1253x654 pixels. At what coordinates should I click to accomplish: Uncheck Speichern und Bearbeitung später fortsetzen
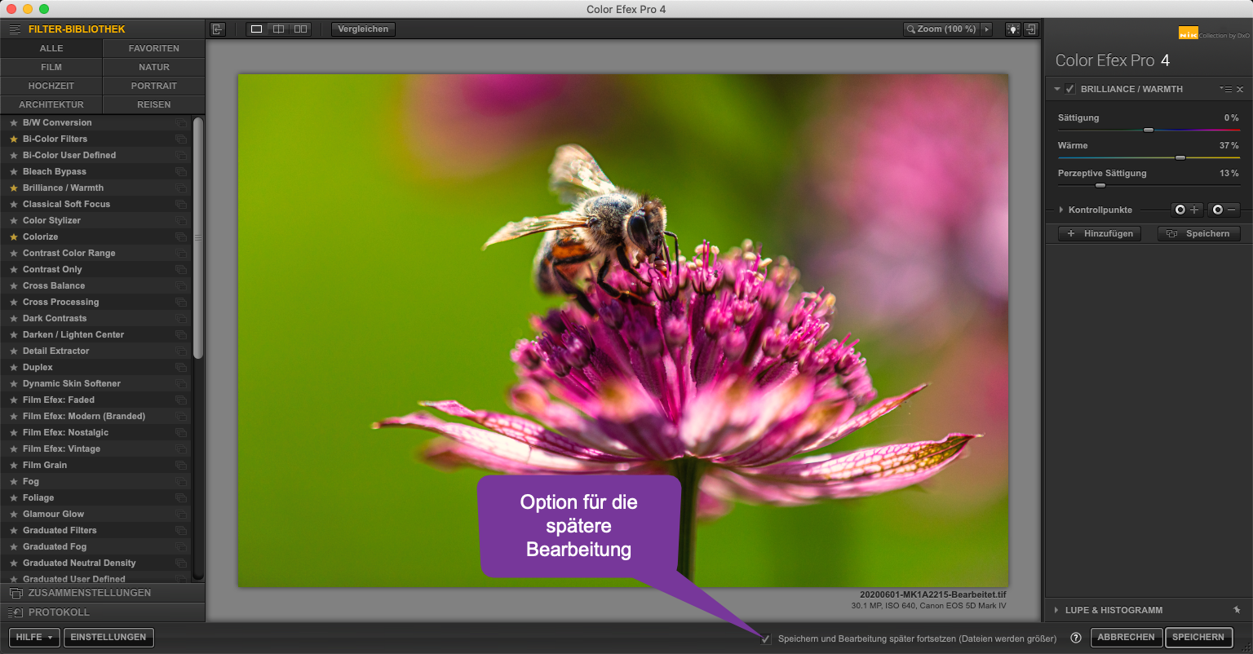tap(765, 639)
